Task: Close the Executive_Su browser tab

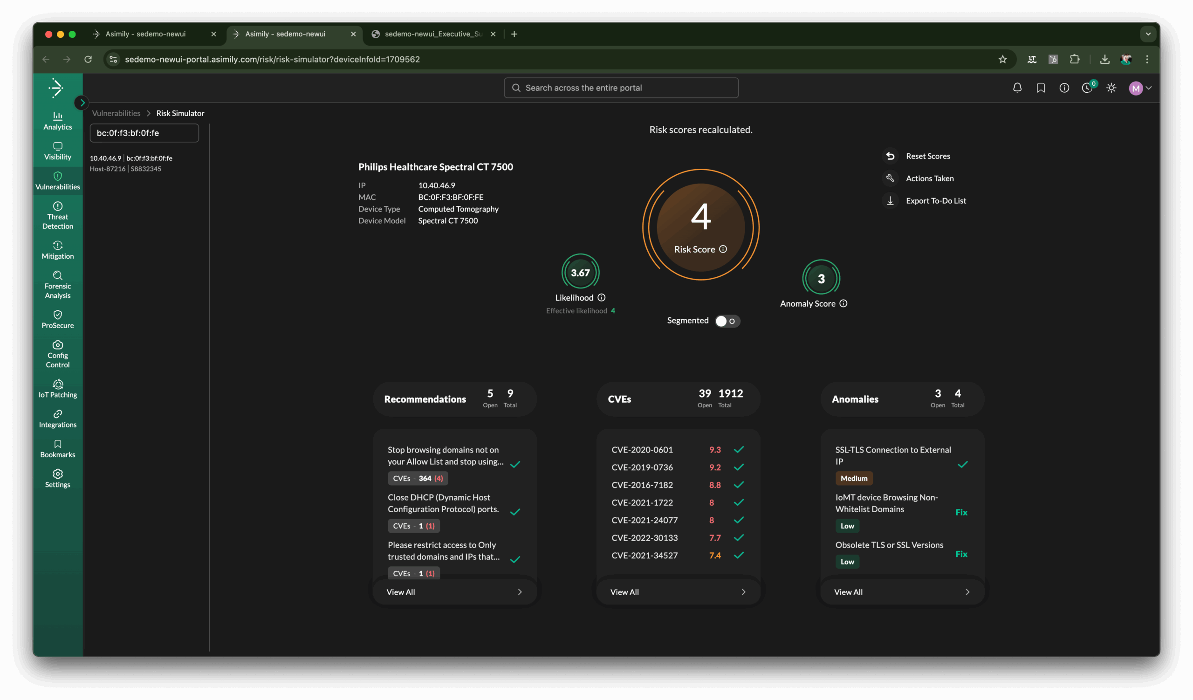Action: (x=493, y=34)
